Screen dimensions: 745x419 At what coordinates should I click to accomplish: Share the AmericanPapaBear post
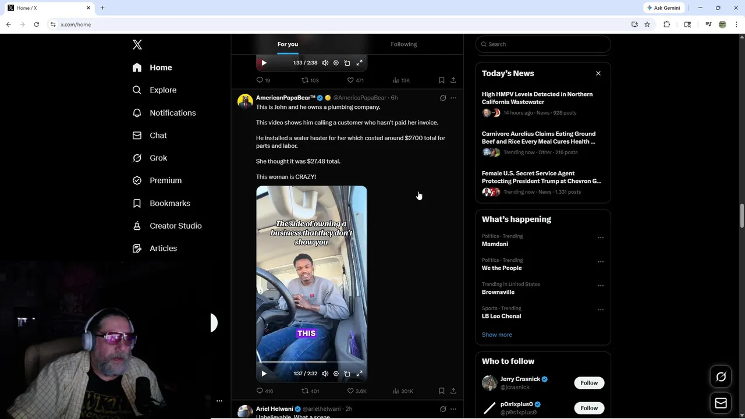453,391
